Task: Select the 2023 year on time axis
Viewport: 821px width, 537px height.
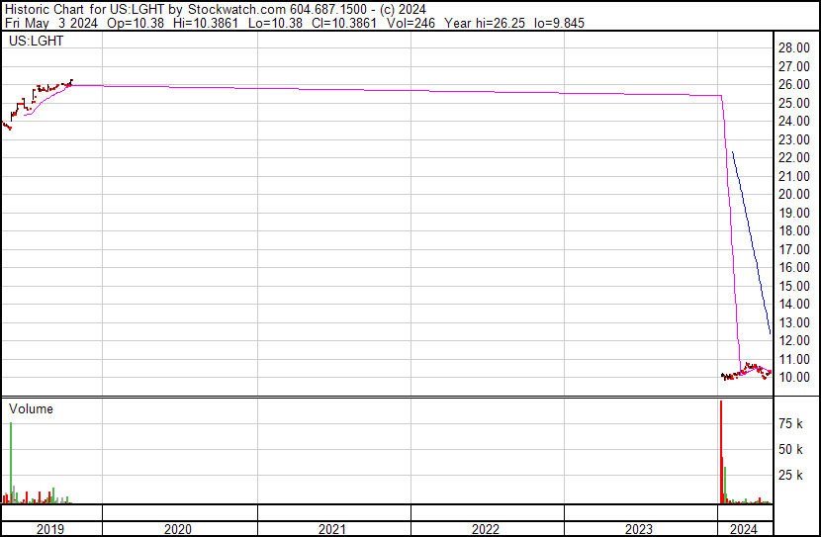Action: 639,529
